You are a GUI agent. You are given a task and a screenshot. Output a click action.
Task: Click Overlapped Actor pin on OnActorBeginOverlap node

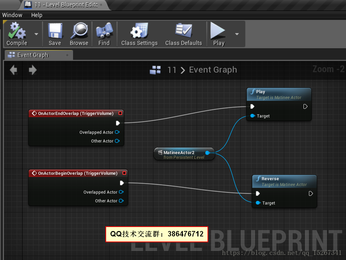coord(121,192)
